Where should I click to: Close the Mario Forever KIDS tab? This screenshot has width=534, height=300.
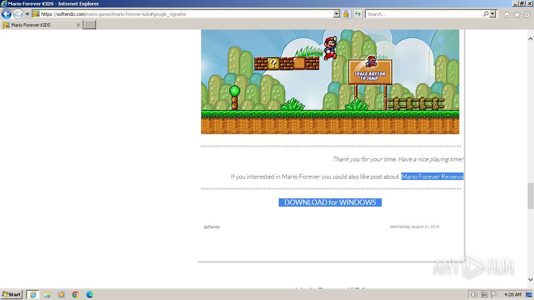click(78, 25)
